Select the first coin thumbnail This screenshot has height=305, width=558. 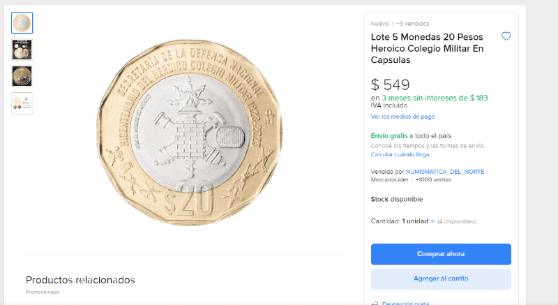(22, 23)
